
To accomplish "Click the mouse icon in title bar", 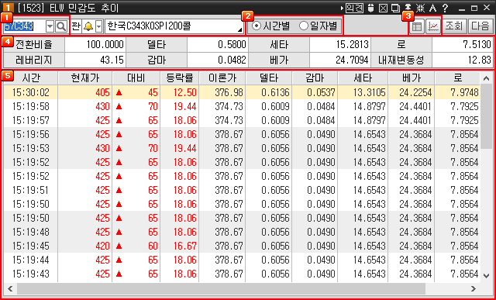I will tap(371, 8).
